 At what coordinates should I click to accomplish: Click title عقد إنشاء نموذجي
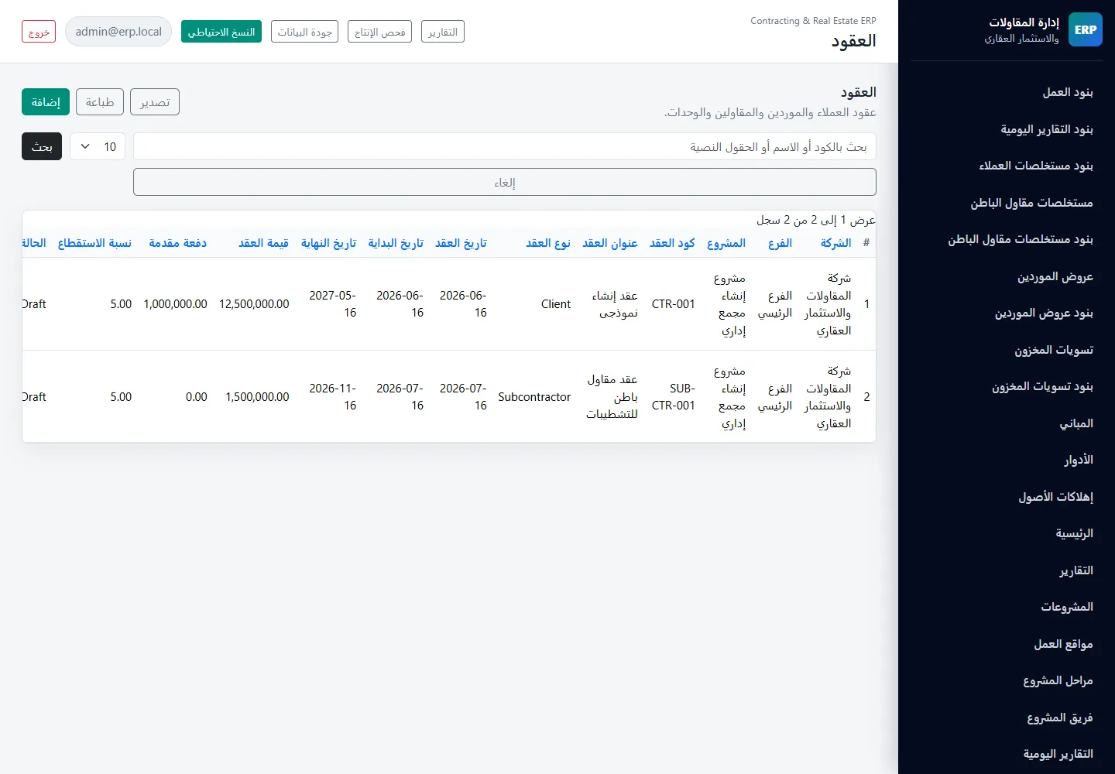coord(615,304)
